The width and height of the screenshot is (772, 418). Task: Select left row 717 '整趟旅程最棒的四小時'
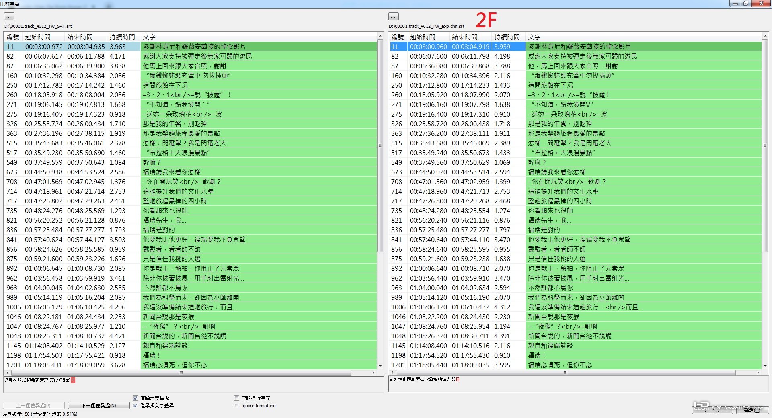(190, 201)
